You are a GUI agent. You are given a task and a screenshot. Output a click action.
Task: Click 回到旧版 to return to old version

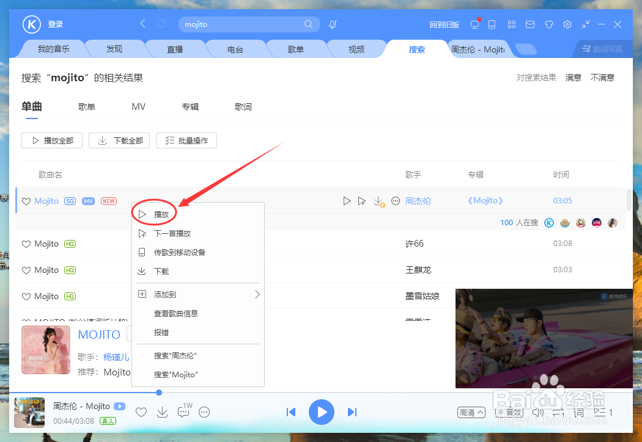pos(445,24)
